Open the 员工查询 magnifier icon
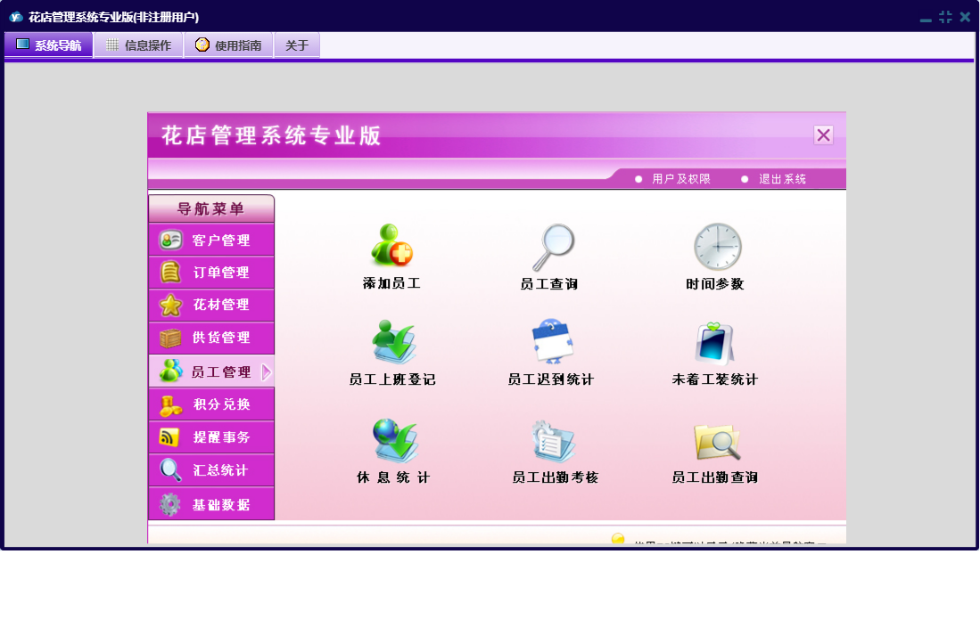 pos(554,247)
